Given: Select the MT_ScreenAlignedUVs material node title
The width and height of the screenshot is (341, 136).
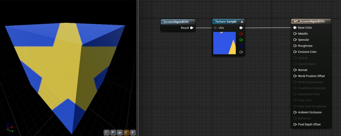Looking at the screenshot, I should 309,22.
